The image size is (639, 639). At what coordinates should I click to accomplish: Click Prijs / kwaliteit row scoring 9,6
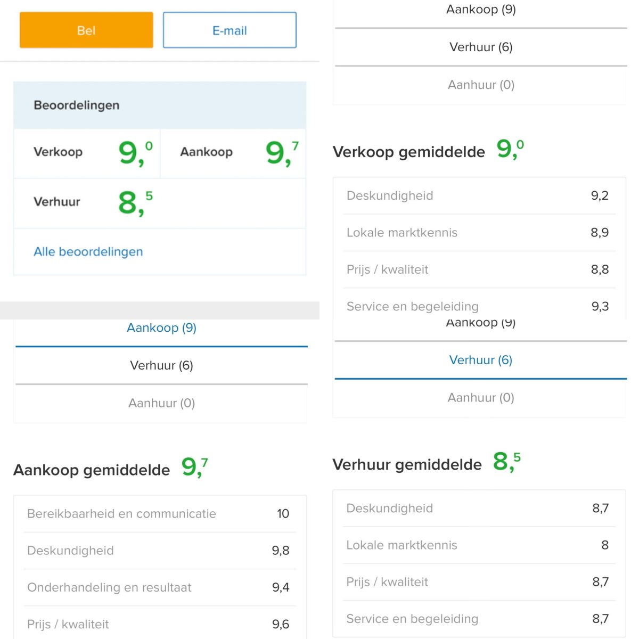pos(159,624)
